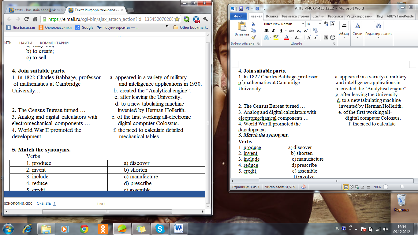
Task: Toggle italic (К) formatting
Action: pos(273,31)
